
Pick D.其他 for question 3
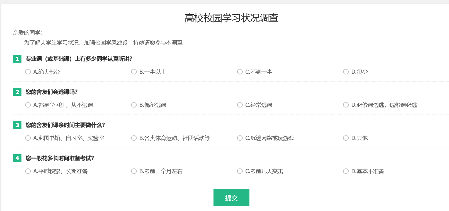346,138
